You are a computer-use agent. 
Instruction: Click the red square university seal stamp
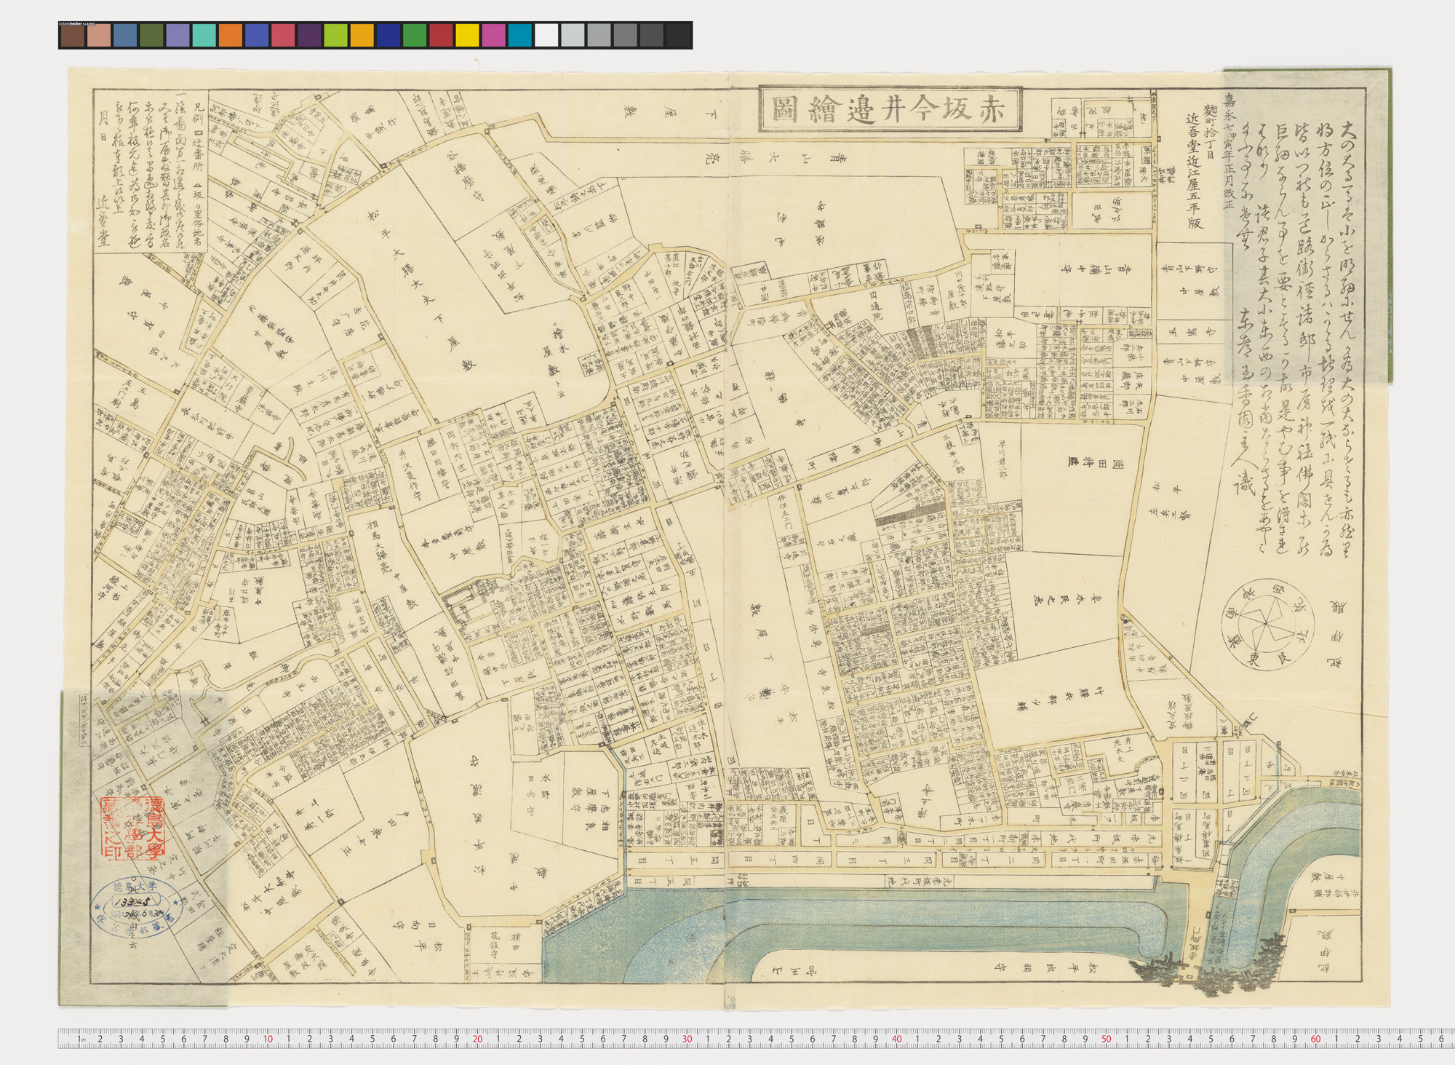pyautogui.click(x=132, y=828)
